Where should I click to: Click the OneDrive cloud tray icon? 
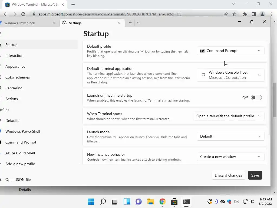pos(223,201)
